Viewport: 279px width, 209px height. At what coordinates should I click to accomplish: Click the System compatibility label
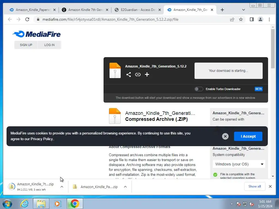229,155
